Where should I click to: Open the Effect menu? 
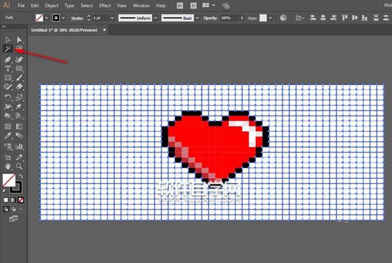click(x=105, y=5)
